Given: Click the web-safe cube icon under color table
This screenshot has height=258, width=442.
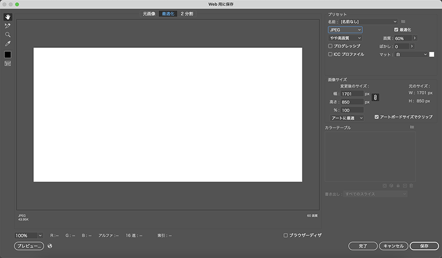Looking at the screenshot, I should 391,186.
